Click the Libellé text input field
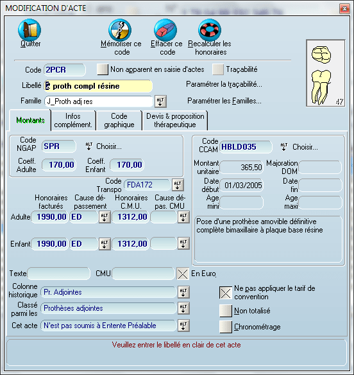Image resolution: width=354 pixels, height=375 pixels. click(x=98, y=86)
